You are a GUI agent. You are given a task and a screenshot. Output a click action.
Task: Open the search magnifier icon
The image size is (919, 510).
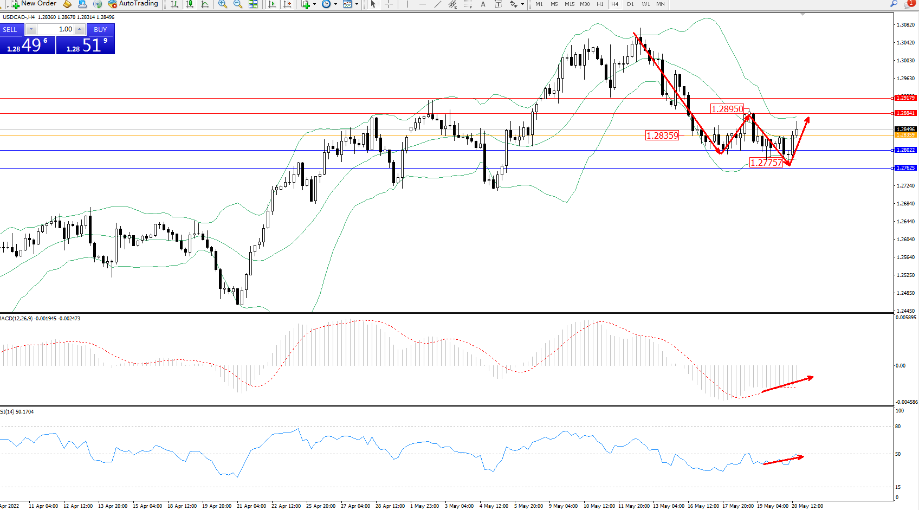pos(894,4)
